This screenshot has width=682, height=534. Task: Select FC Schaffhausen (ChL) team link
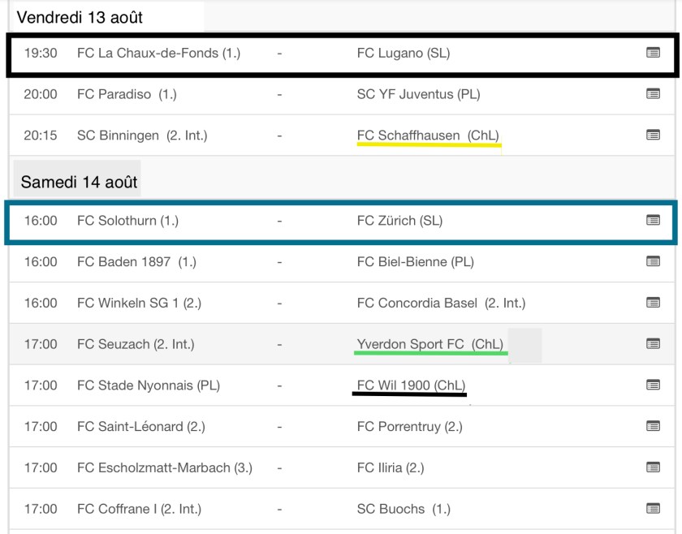tap(428, 136)
